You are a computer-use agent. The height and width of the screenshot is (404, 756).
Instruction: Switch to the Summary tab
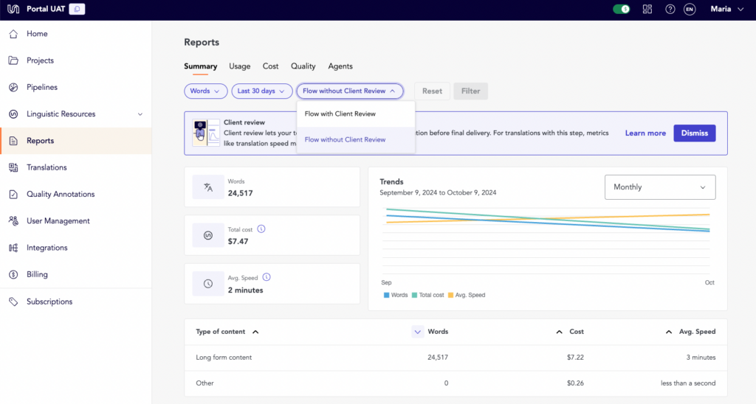201,66
